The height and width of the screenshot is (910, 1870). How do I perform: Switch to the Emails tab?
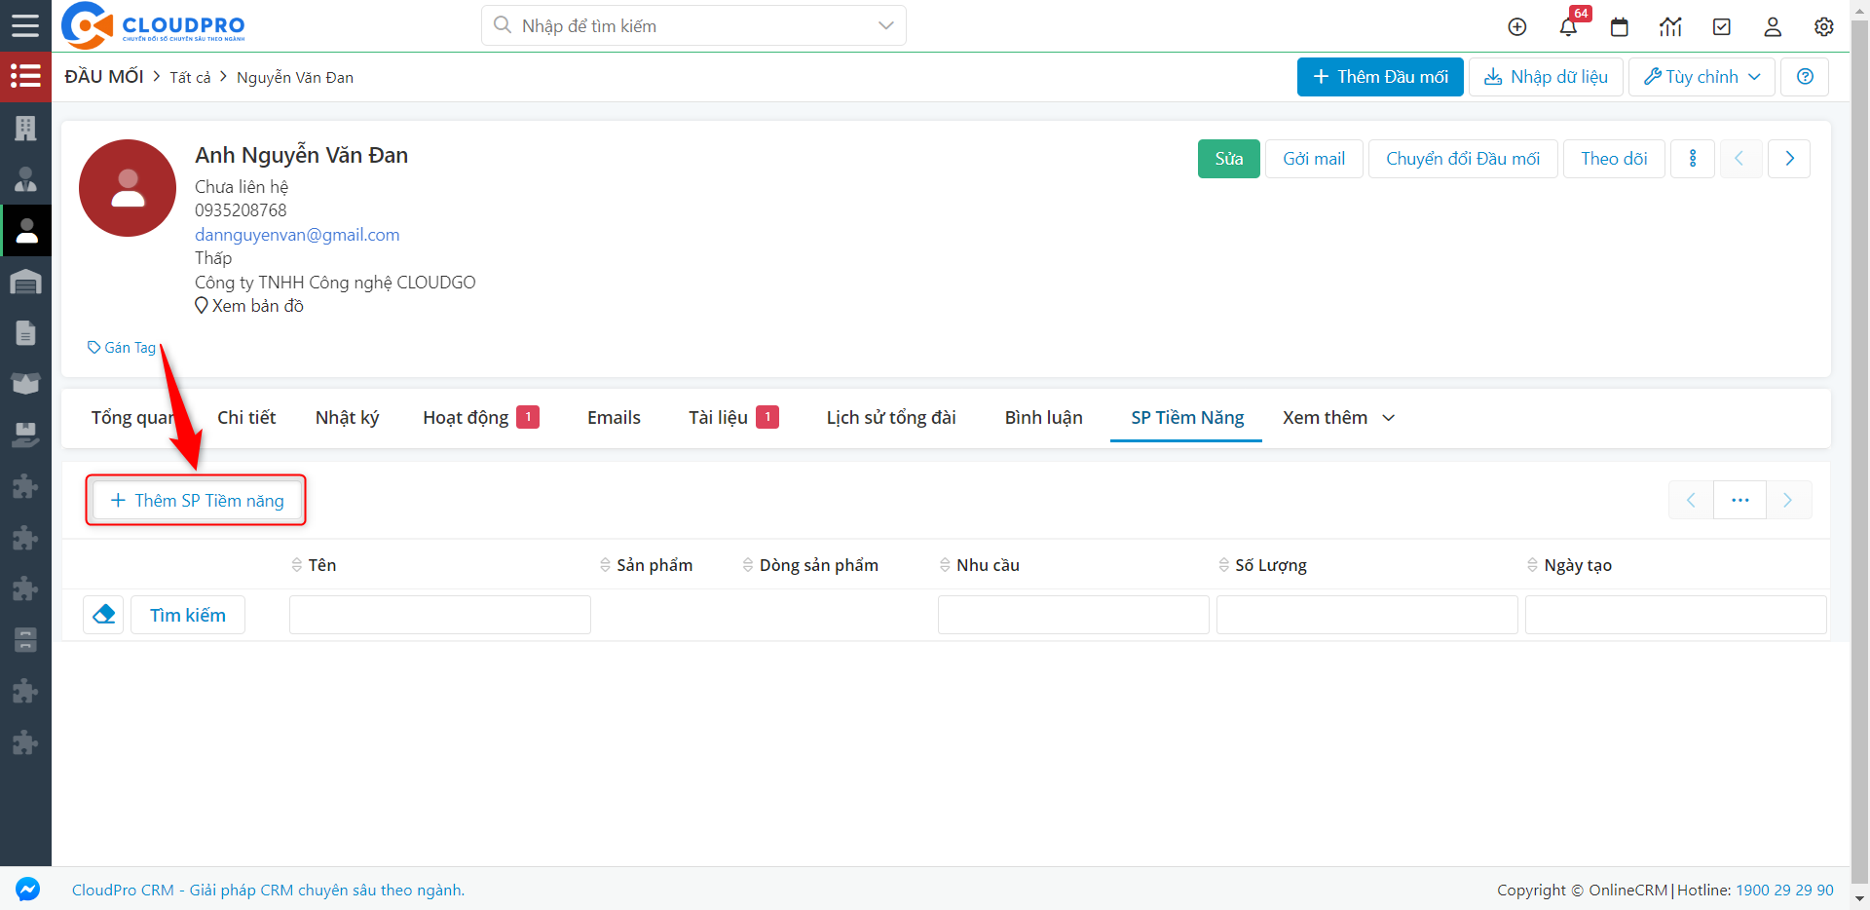pos(614,417)
